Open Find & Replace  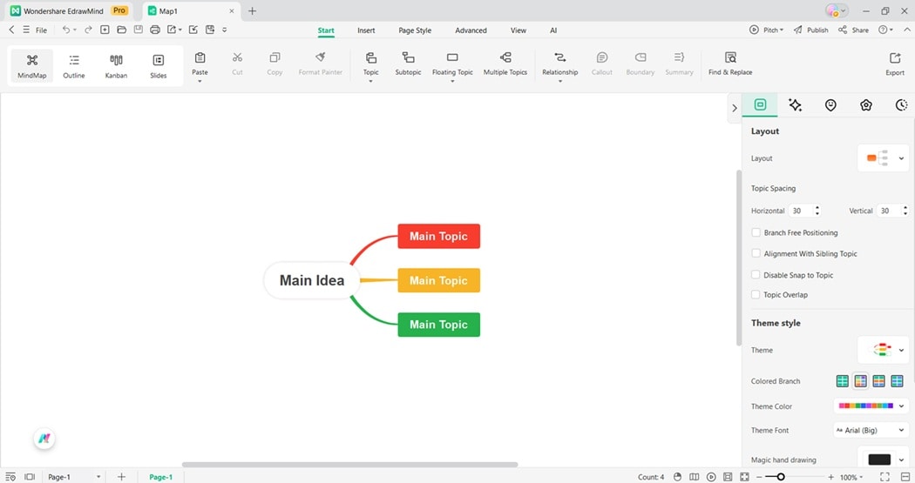tap(730, 64)
